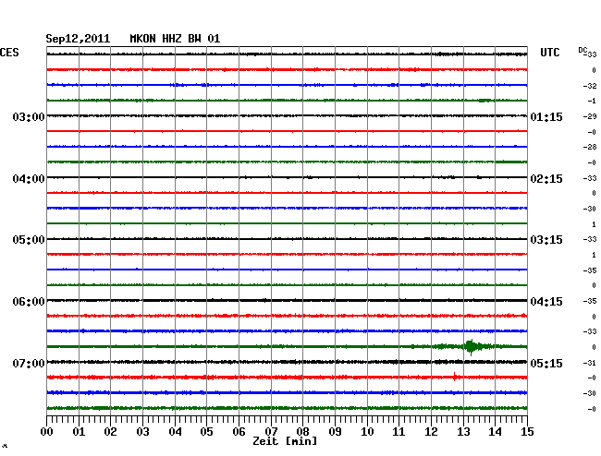Click the Zeit [min] axis title
Screen dimensions: 601x456
click(x=285, y=441)
